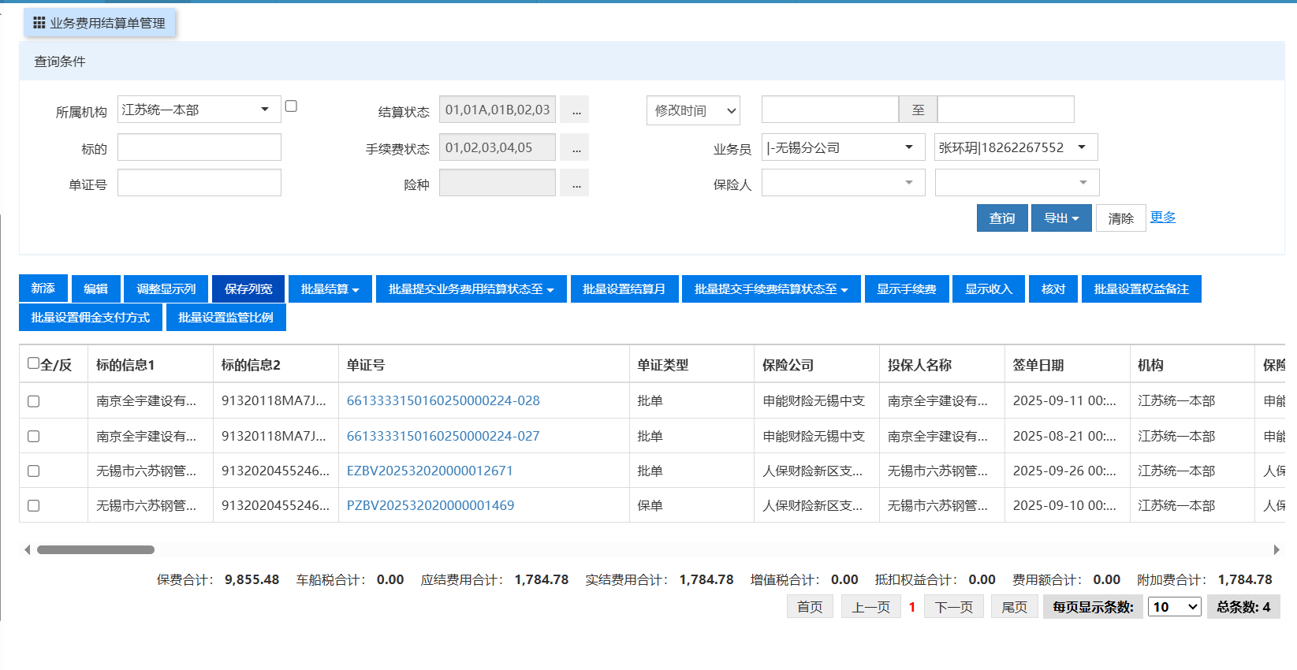Click the 单证号 input field
The image size is (1297, 670).
click(199, 183)
